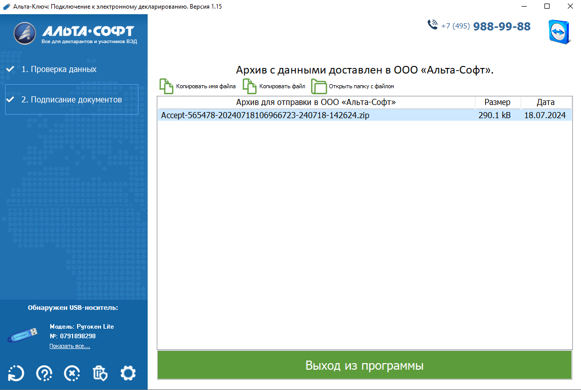Click the 290.1 kB size cell
Image resolution: width=581 pixels, height=390 pixels.
pos(494,115)
